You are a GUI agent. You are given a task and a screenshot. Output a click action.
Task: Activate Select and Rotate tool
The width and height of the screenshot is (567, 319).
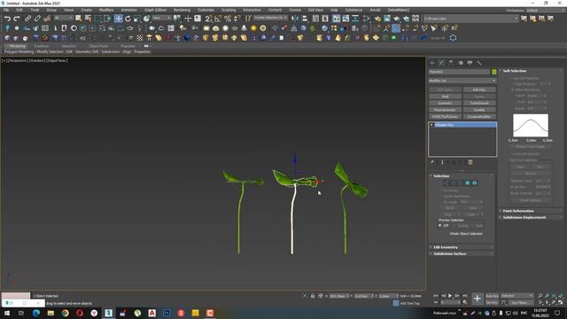coord(128,19)
